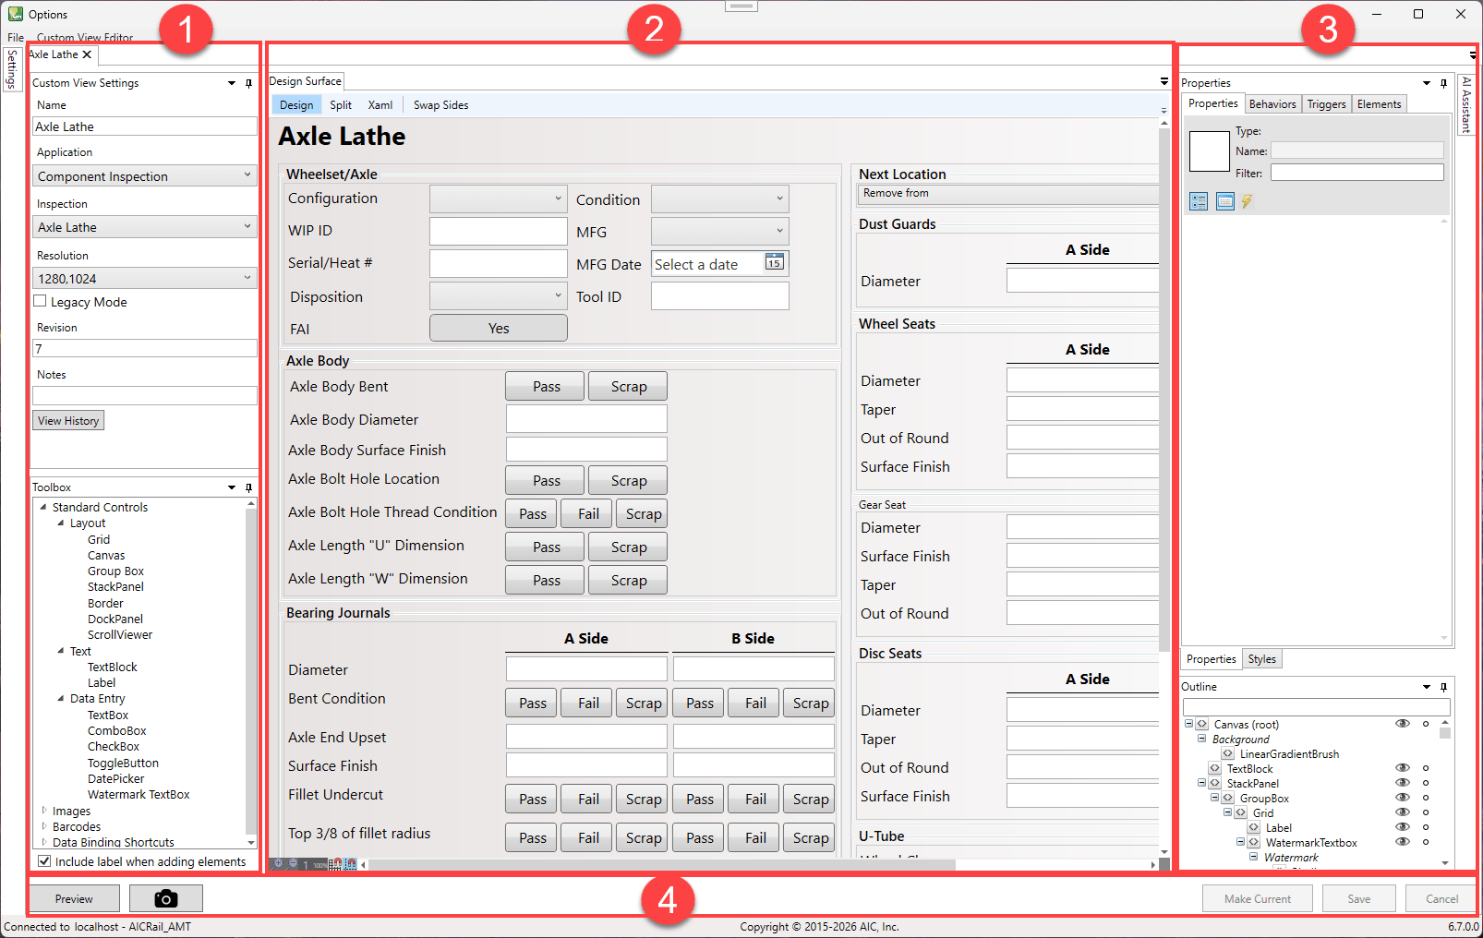The width and height of the screenshot is (1483, 938).
Task: Show events with the lightning bolt icon
Action: pyautogui.click(x=1248, y=201)
